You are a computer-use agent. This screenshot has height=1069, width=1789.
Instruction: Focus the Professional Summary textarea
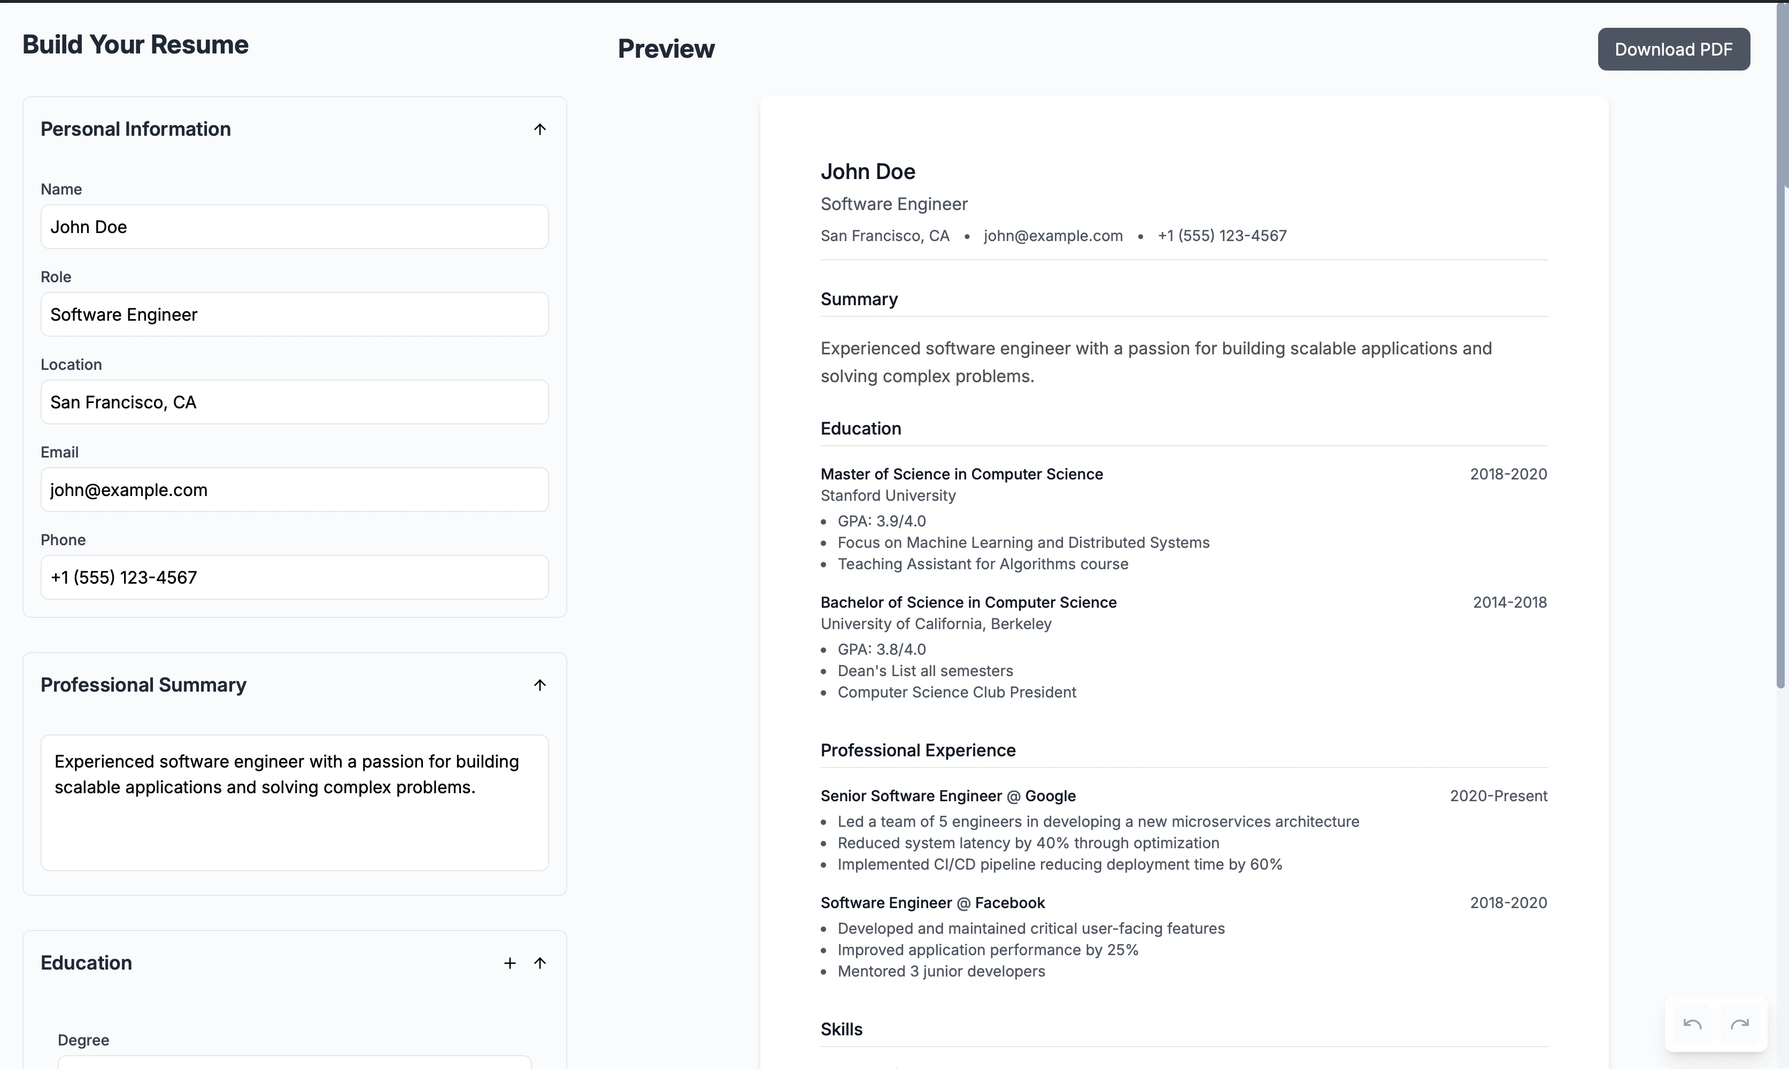pyautogui.click(x=294, y=802)
